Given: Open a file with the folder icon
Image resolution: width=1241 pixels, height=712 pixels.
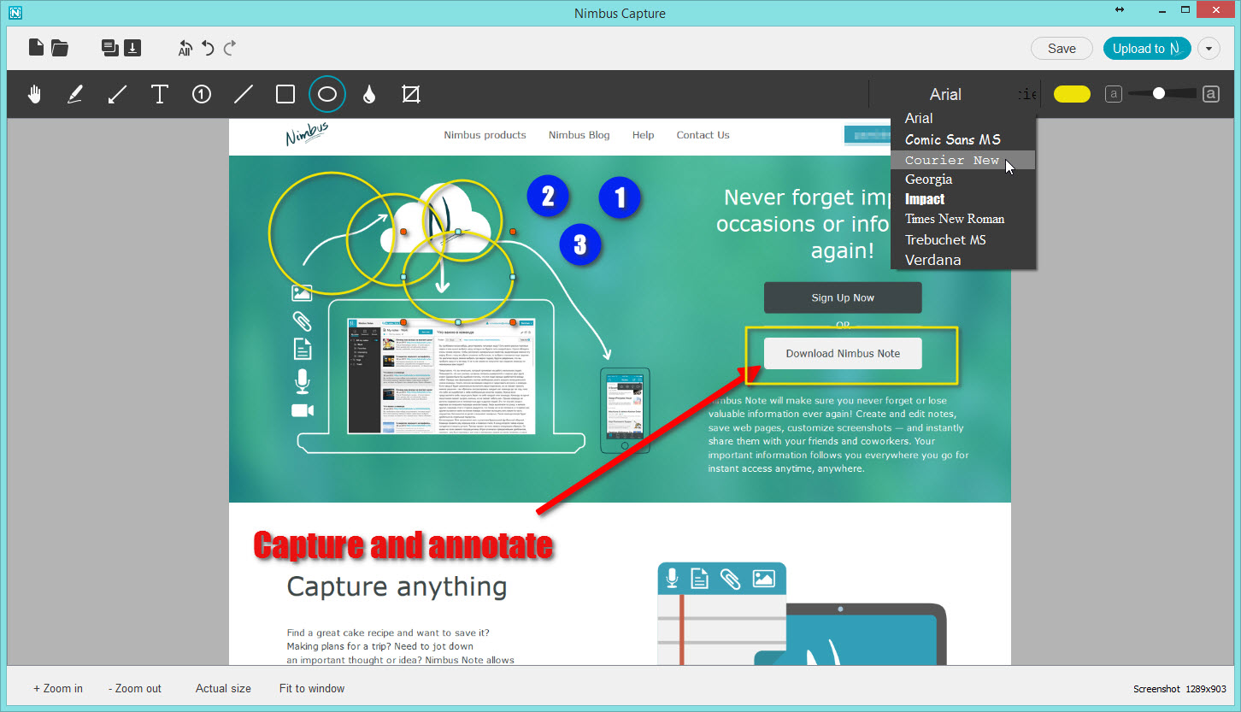Looking at the screenshot, I should click(60, 48).
